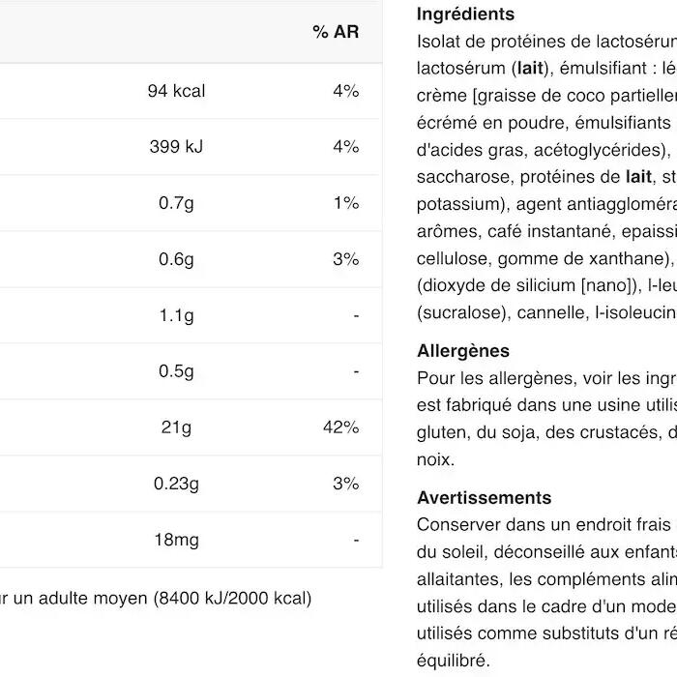The image size is (677, 677).
Task: Click the Avertissements heading
Action: coord(484,498)
